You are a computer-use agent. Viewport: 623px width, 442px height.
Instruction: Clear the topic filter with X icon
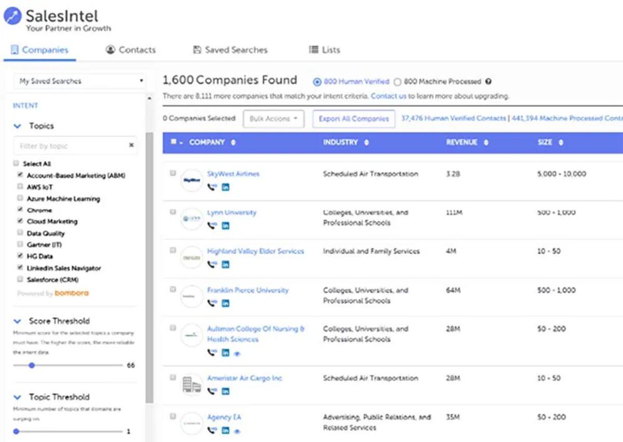[131, 146]
